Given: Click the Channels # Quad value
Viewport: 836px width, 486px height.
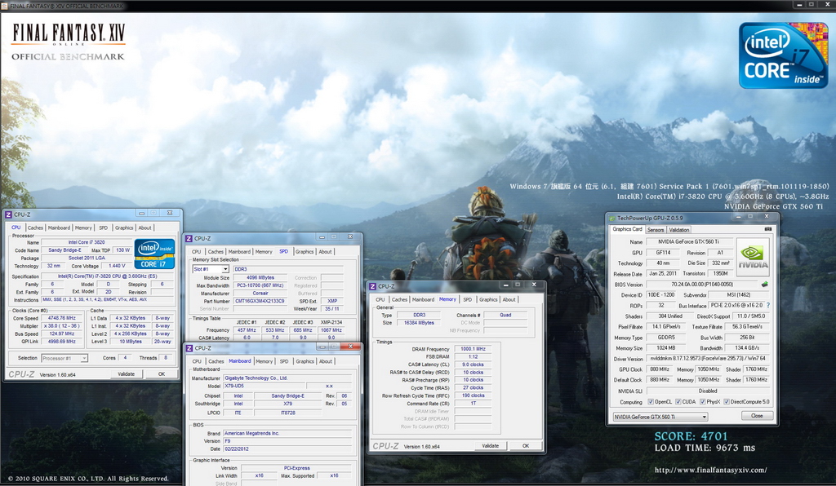Looking at the screenshot, I should tap(505, 315).
